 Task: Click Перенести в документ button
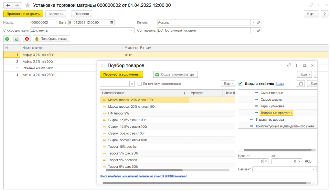click(122, 75)
